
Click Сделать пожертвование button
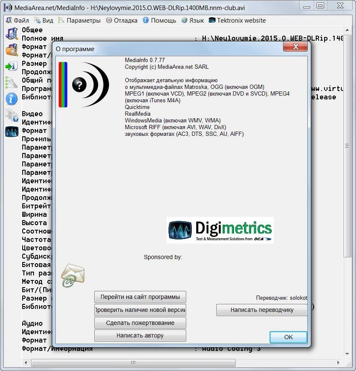140,323
